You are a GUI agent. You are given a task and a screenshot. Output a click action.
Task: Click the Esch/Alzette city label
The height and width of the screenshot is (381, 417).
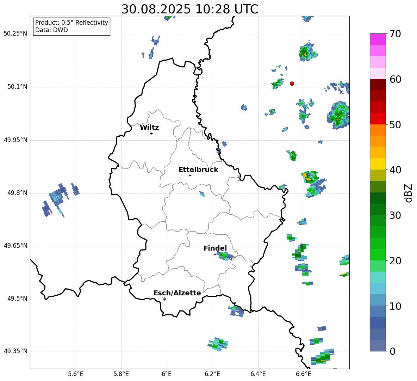[178, 293]
